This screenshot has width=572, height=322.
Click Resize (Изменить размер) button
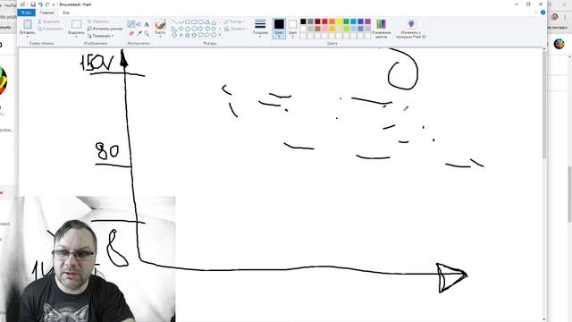(105, 29)
